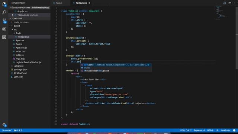The height and width of the screenshot is (134, 238).
Task: Click the errors and warnings count icons
Action: pos(18,130)
